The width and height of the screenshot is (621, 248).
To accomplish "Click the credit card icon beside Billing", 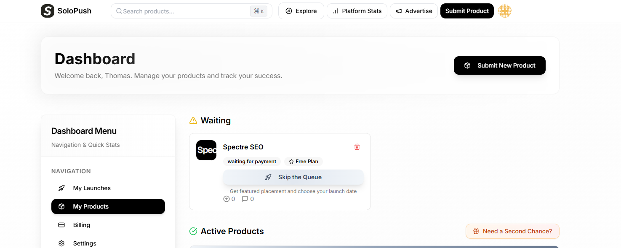I will coord(61,225).
